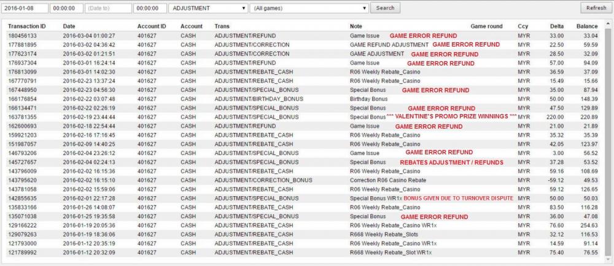This screenshot has height=266, width=614.
Task: Sort by the Transaction ID column header
Action: click(x=26, y=26)
